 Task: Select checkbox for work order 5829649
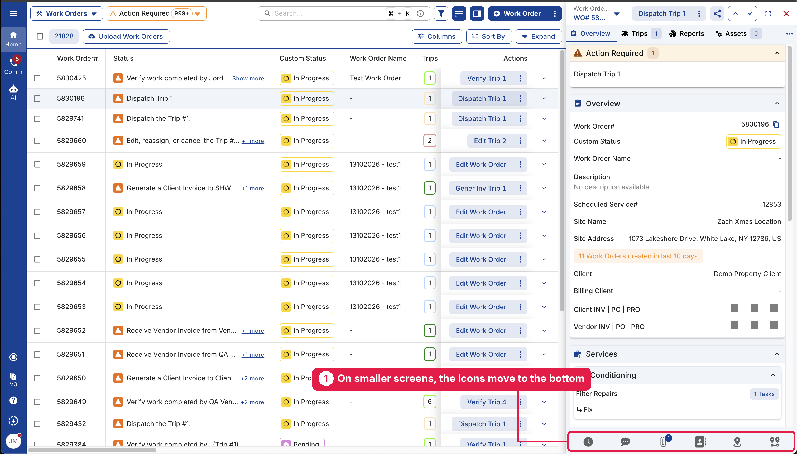[x=37, y=402]
